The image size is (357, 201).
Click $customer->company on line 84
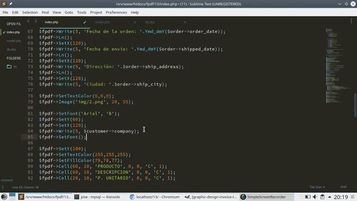click(x=109, y=131)
